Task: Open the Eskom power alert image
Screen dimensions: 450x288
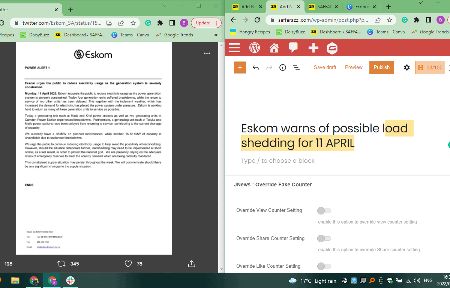Action: point(94,148)
